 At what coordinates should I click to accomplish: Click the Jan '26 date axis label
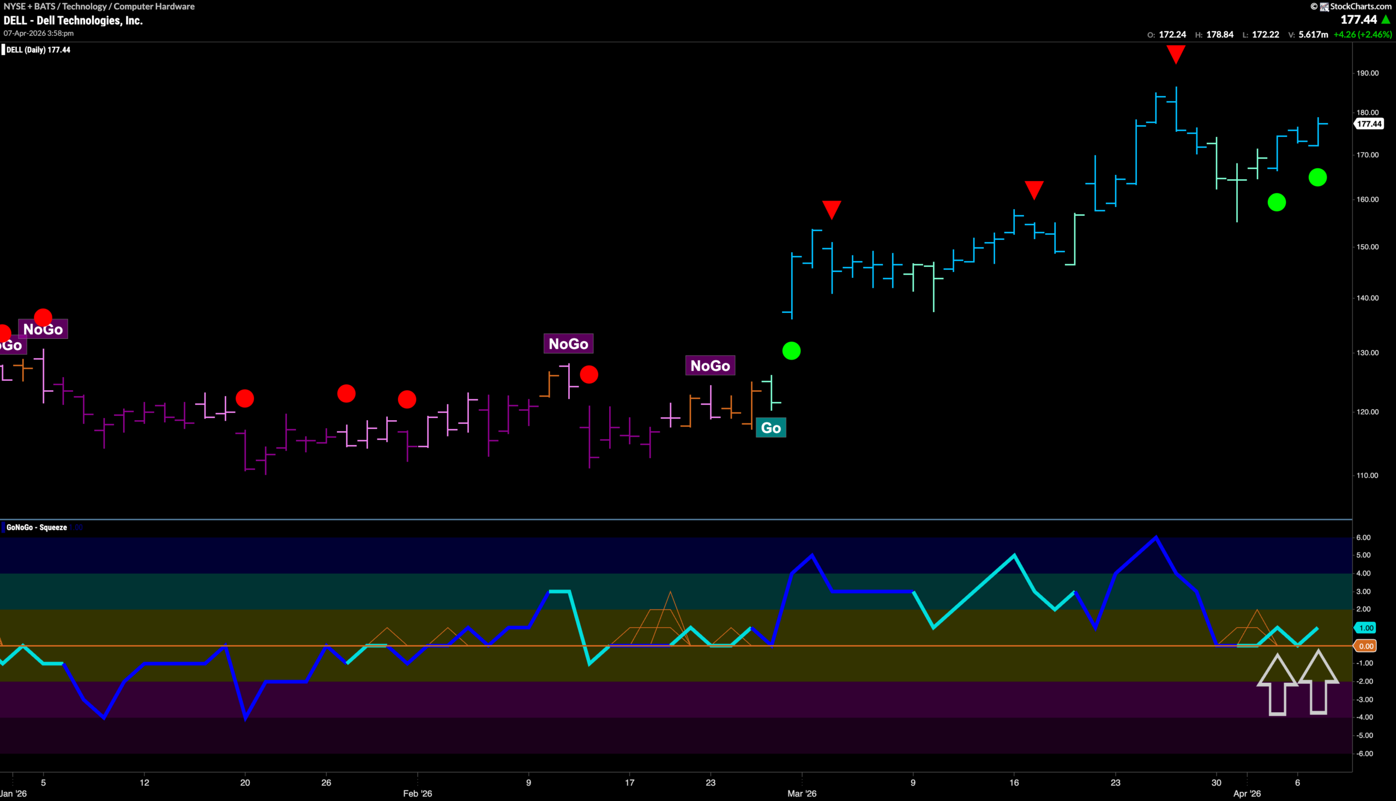coord(13,793)
